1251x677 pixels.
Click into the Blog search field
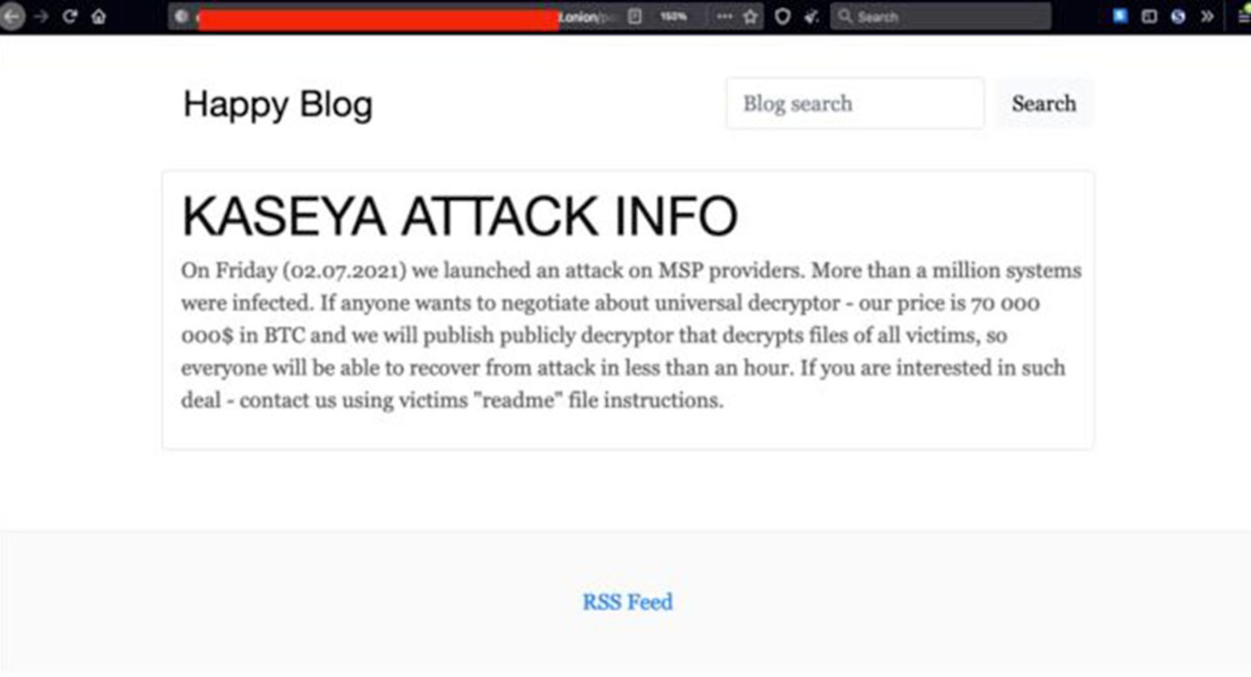click(x=855, y=104)
